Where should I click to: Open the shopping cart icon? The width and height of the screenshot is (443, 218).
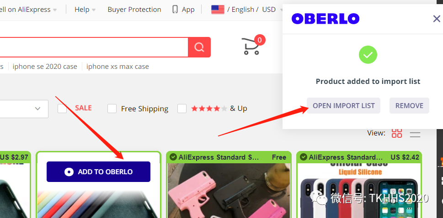point(251,46)
